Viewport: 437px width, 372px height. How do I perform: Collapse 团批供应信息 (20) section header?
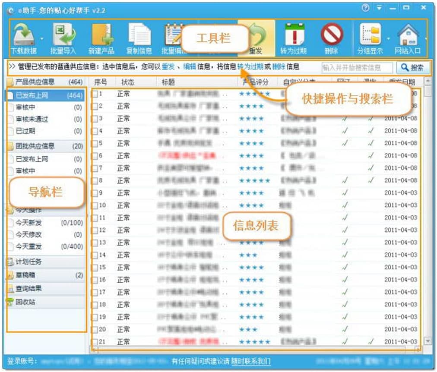(x=45, y=146)
